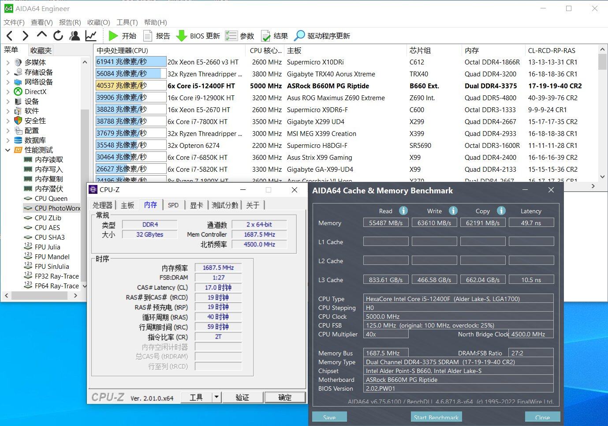
Task: Expand the DirectX tree node
Action: tap(8, 92)
